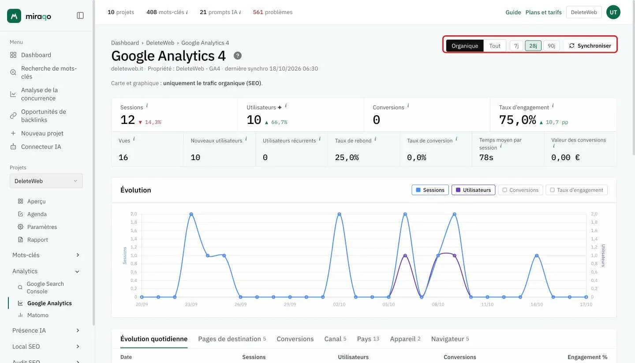Switch the traffic filter to Tout
Image resolution: width=635 pixels, height=363 pixels.
click(x=495, y=46)
